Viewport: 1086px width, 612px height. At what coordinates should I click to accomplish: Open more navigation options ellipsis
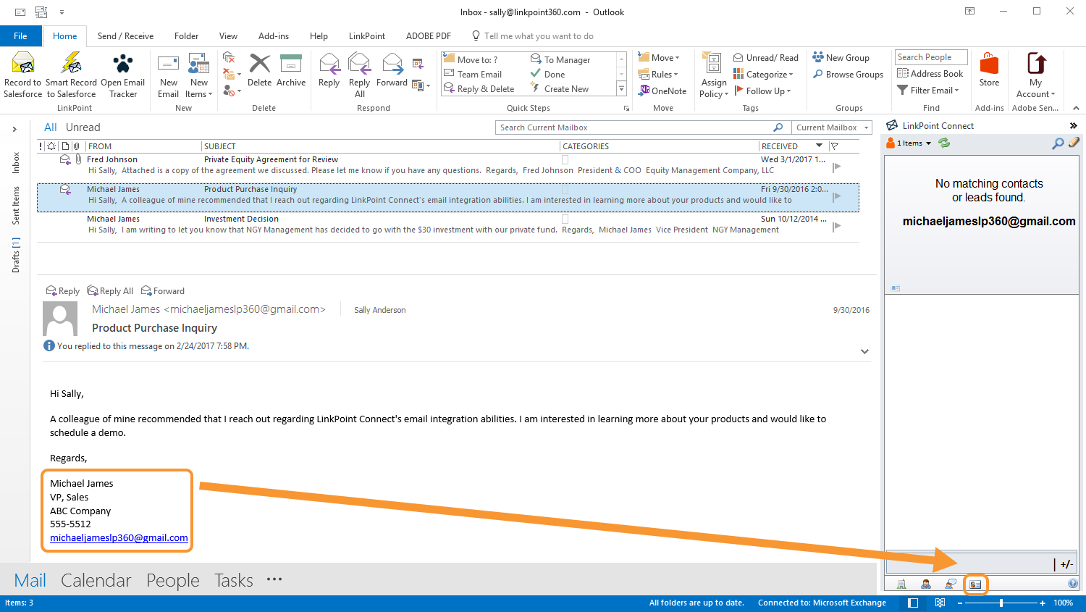point(274,579)
